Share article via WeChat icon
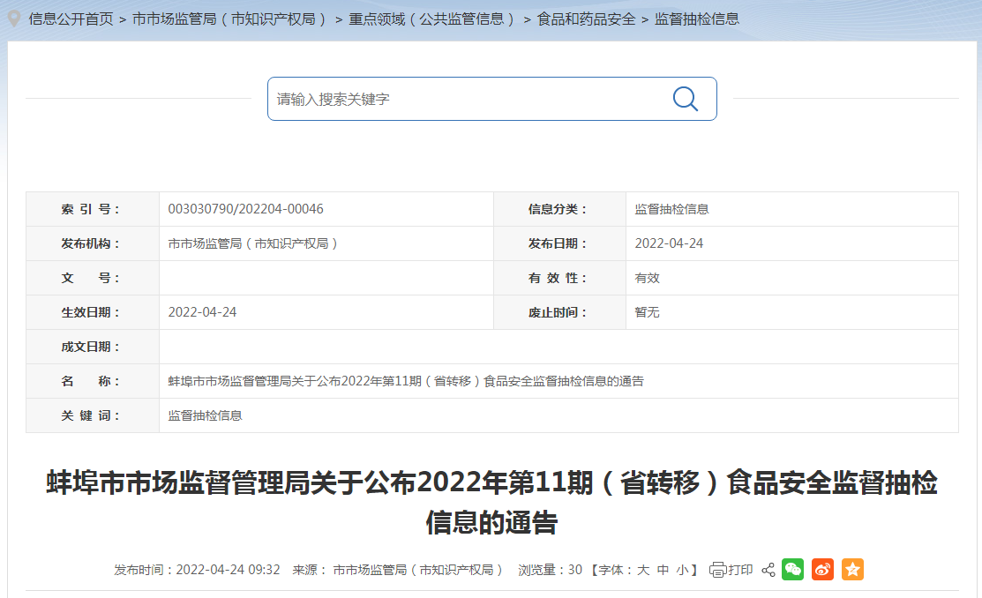 (793, 569)
